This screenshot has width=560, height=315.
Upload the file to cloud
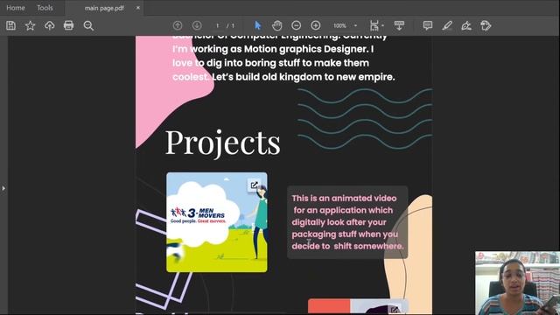coord(49,25)
